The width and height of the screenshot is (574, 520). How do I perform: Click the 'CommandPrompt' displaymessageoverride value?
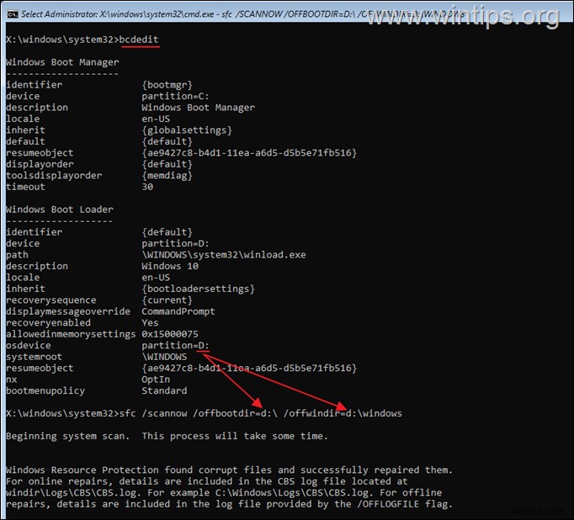[178, 311]
